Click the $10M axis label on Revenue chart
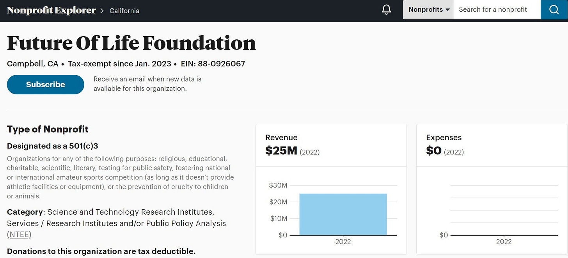The width and height of the screenshot is (568, 258). [278, 218]
